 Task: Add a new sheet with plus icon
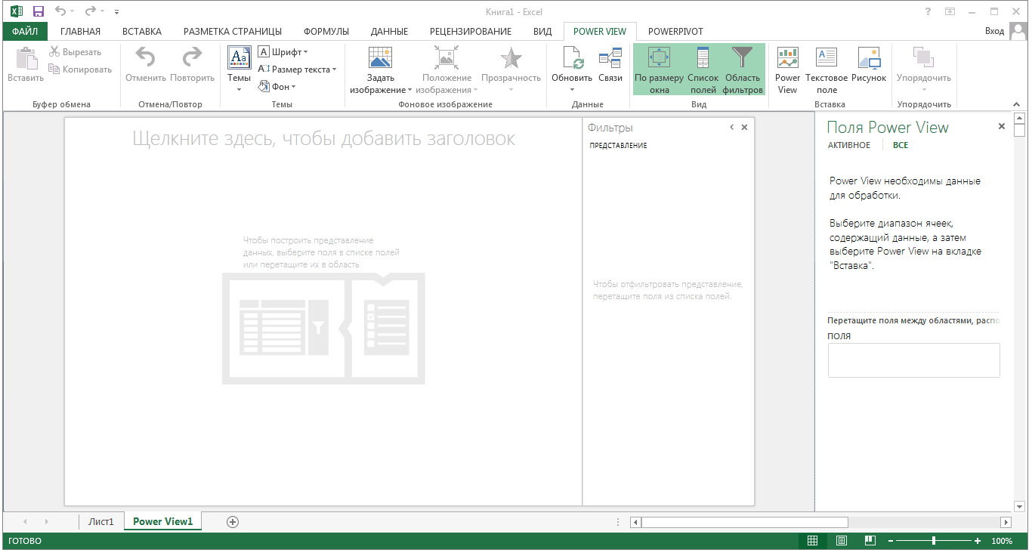pos(233,521)
